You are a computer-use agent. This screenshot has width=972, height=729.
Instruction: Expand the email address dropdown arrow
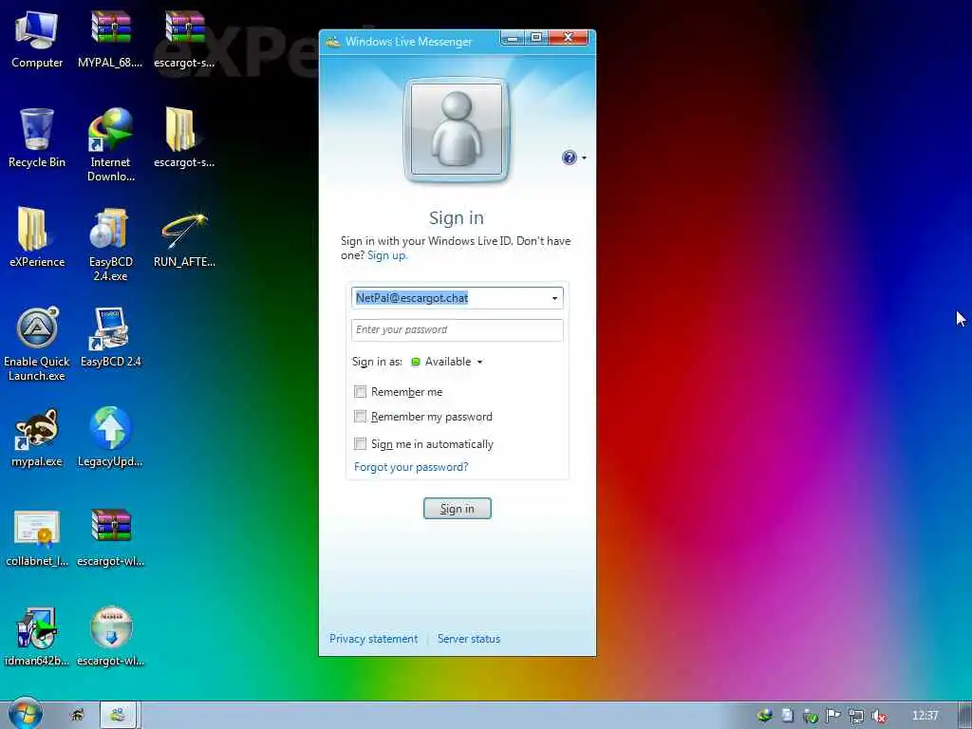coord(554,298)
